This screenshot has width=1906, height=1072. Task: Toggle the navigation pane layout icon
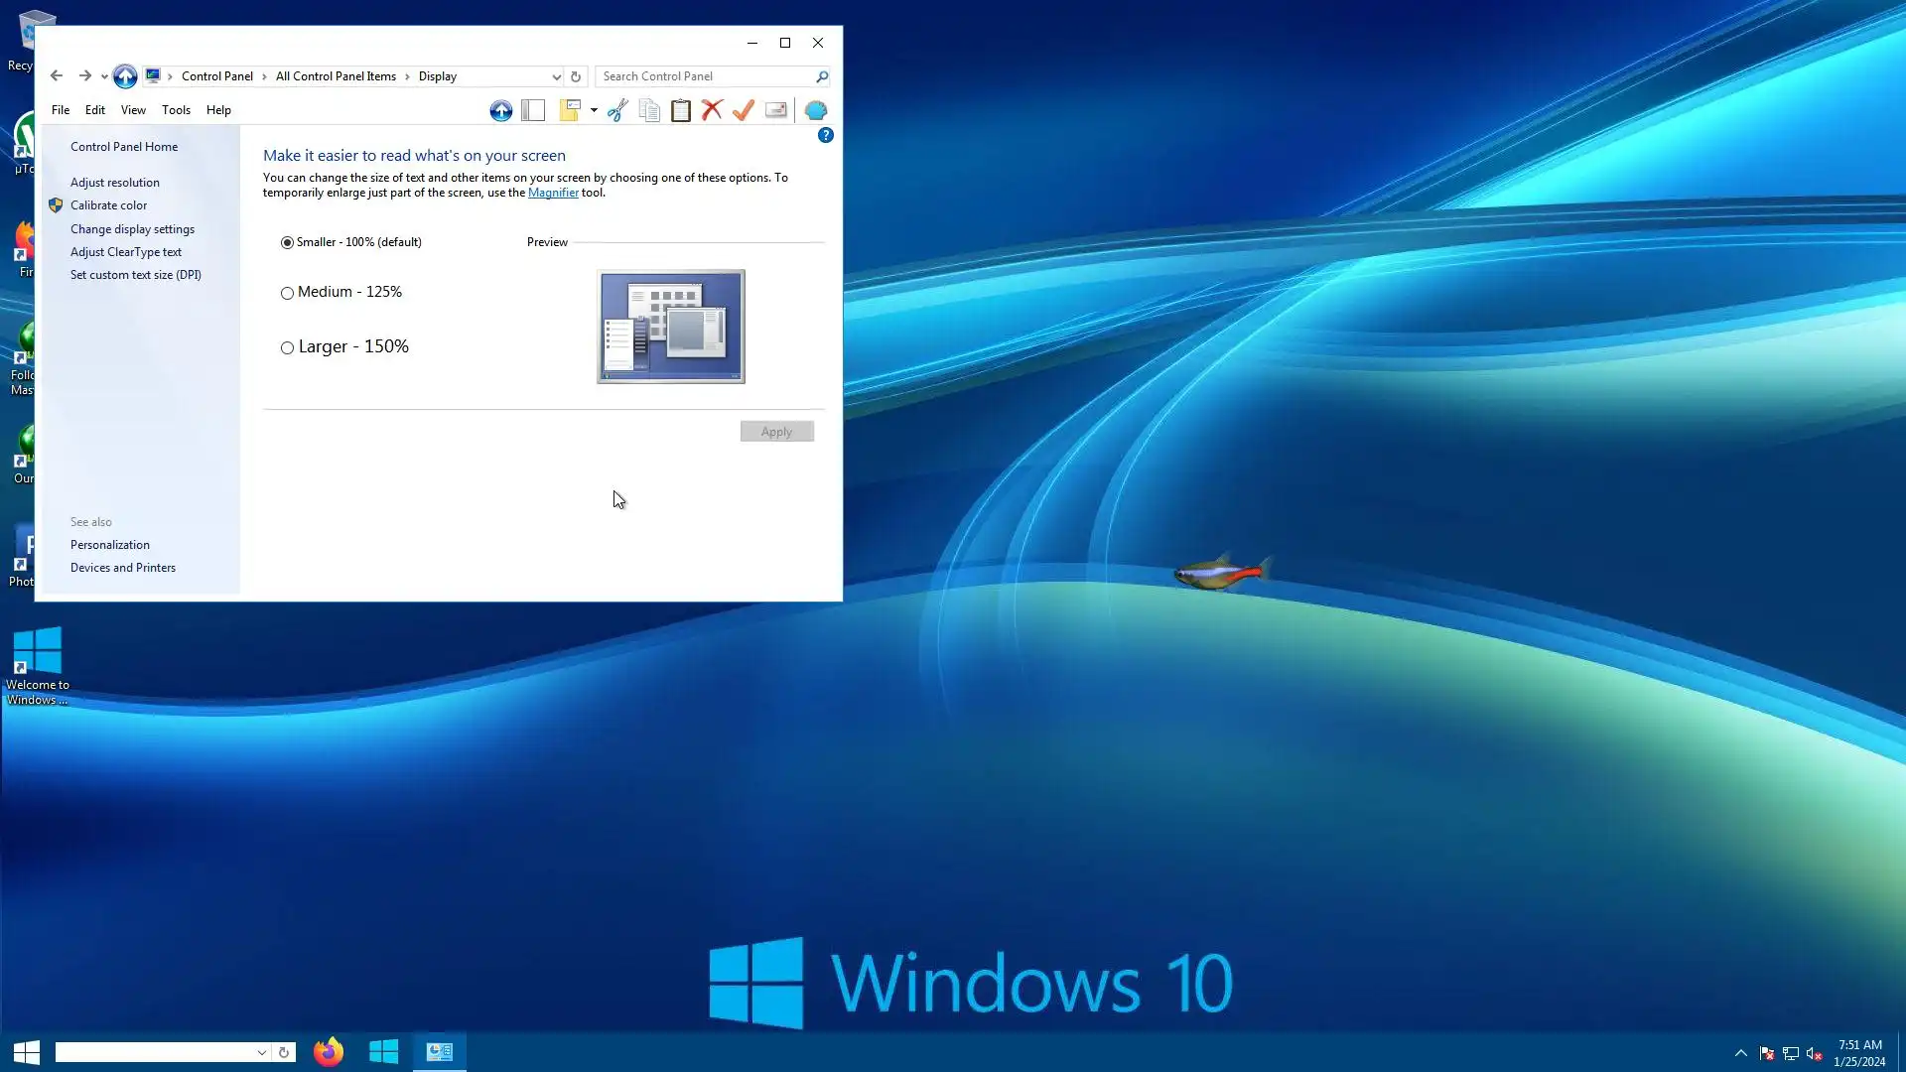tap(533, 110)
